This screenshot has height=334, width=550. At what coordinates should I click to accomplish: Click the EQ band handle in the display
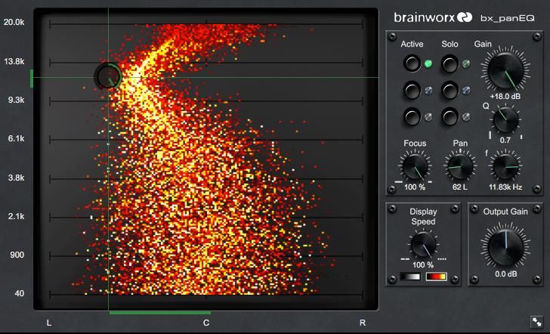pyautogui.click(x=108, y=76)
